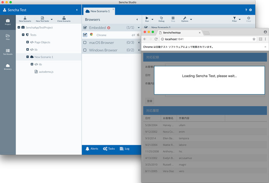Open the New Test Suite dropdown arrow
Screen dimensions: 269x183
[x=52, y=19]
